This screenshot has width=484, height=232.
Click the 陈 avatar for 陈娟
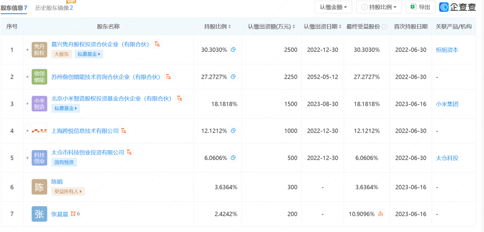[39, 187]
